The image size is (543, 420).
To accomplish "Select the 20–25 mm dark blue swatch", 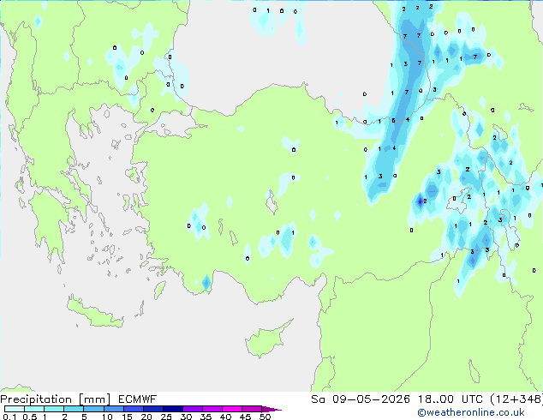I will (152, 409).
